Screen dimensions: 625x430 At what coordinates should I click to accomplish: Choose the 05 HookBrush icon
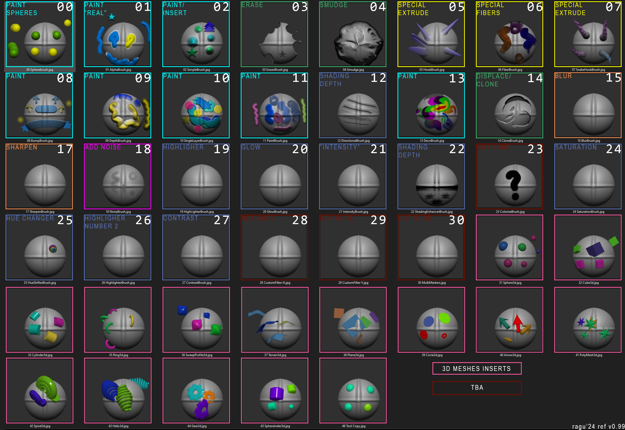click(x=431, y=34)
